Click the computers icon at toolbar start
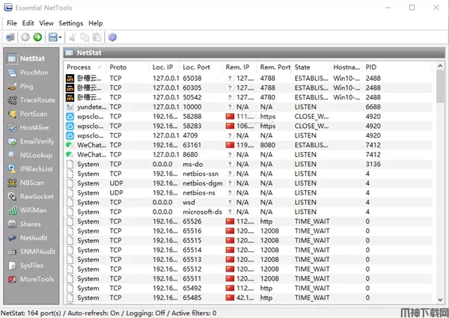 pyautogui.click(x=10, y=37)
